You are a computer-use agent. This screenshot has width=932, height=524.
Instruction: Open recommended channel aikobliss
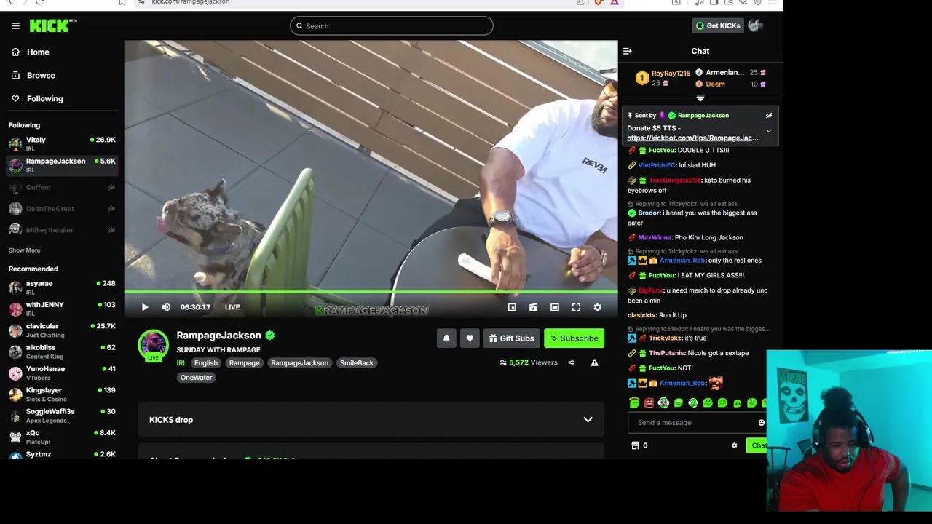(x=62, y=352)
